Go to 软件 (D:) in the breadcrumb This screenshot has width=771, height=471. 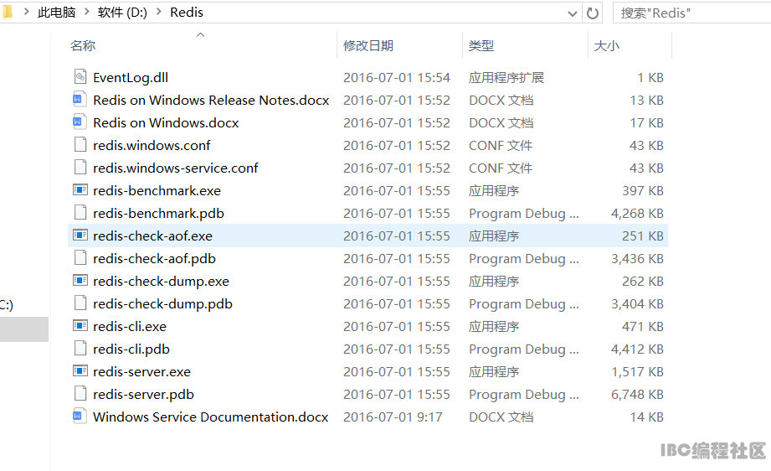pos(122,13)
